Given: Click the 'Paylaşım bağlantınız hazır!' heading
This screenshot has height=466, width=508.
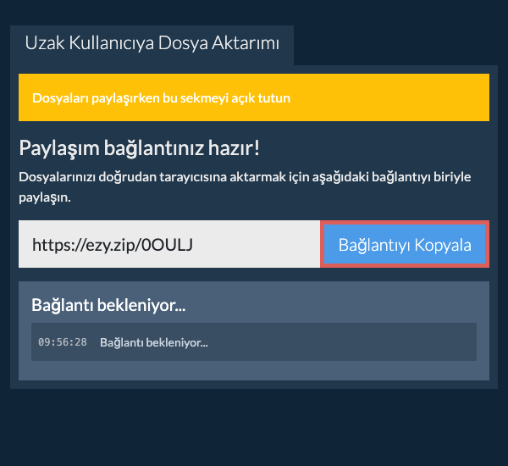Looking at the screenshot, I should [x=140, y=148].
